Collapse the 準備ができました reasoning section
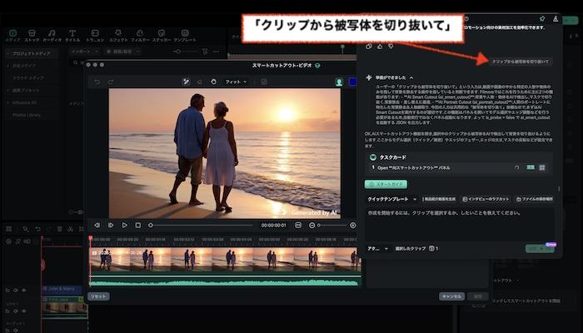583x333 pixels. [x=411, y=77]
